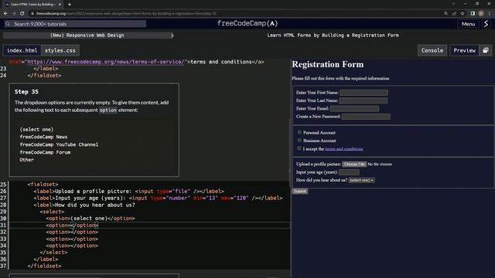Viewport: 495px width, 278px height.
Task: Open the How did you hear about us dropdown
Action: [361, 180]
